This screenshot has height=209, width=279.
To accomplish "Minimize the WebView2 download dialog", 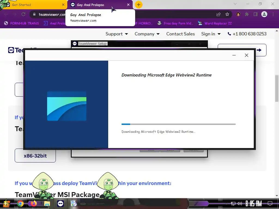I will click(234, 55).
